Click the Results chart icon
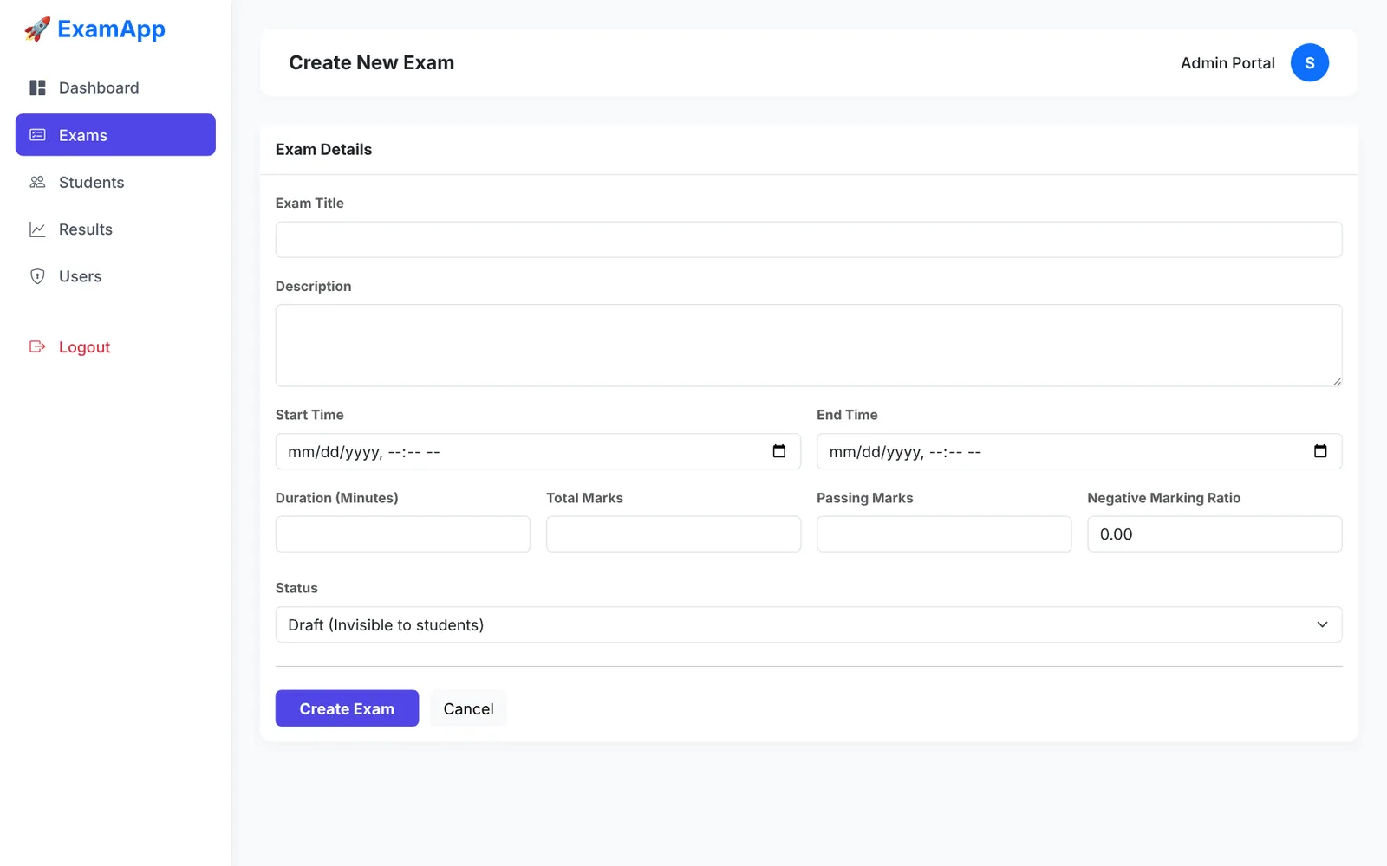The image size is (1387, 866). pyautogui.click(x=37, y=229)
